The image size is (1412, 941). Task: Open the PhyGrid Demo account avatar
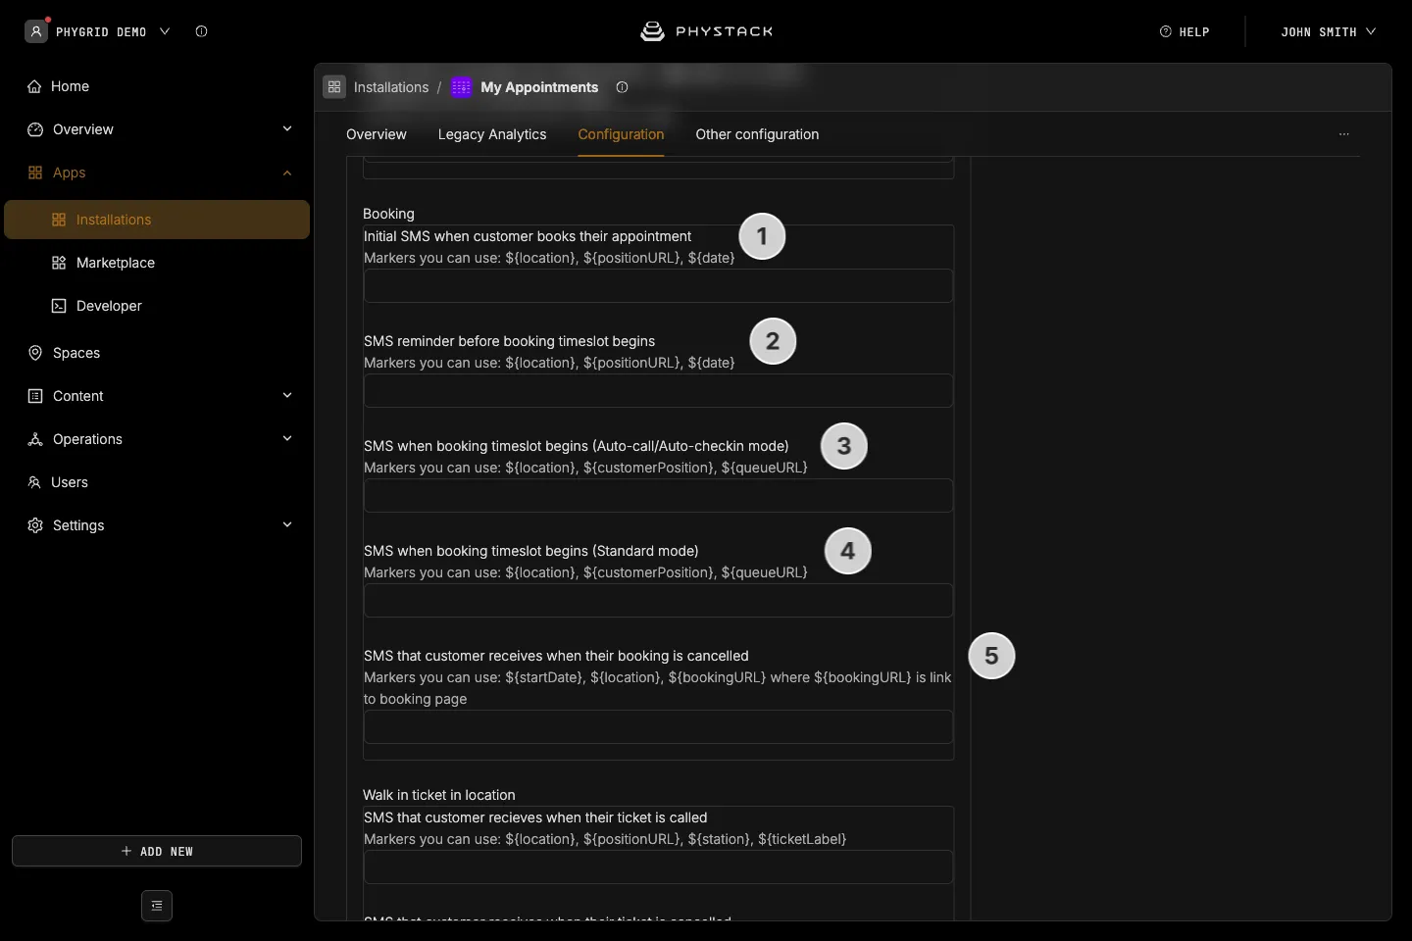click(36, 31)
